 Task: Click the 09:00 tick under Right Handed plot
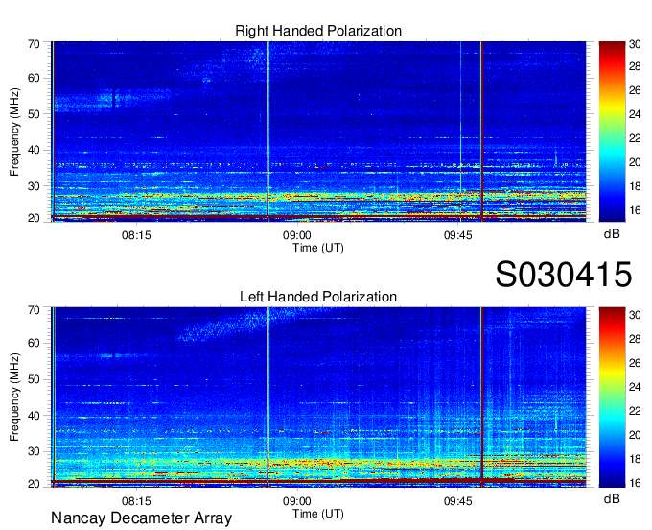pyautogui.click(x=297, y=235)
